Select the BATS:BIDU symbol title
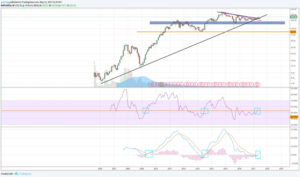300x177 pixels. (7, 5)
